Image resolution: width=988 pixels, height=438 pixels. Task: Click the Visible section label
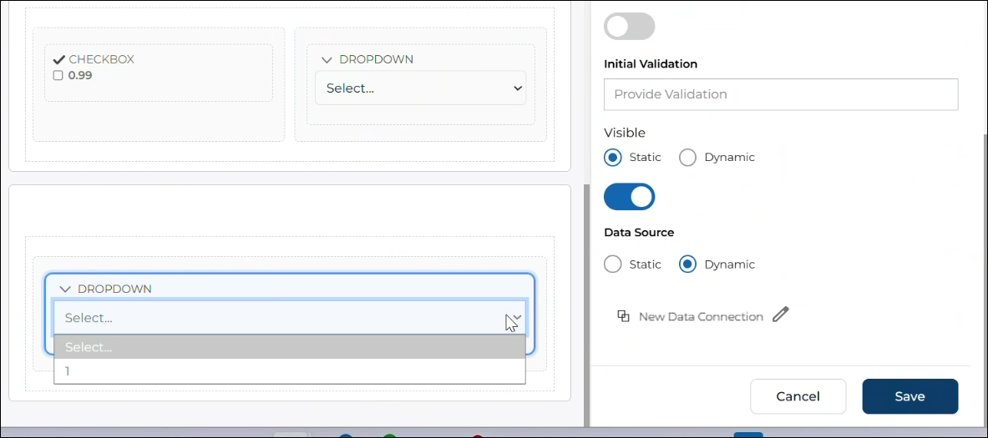coord(625,133)
